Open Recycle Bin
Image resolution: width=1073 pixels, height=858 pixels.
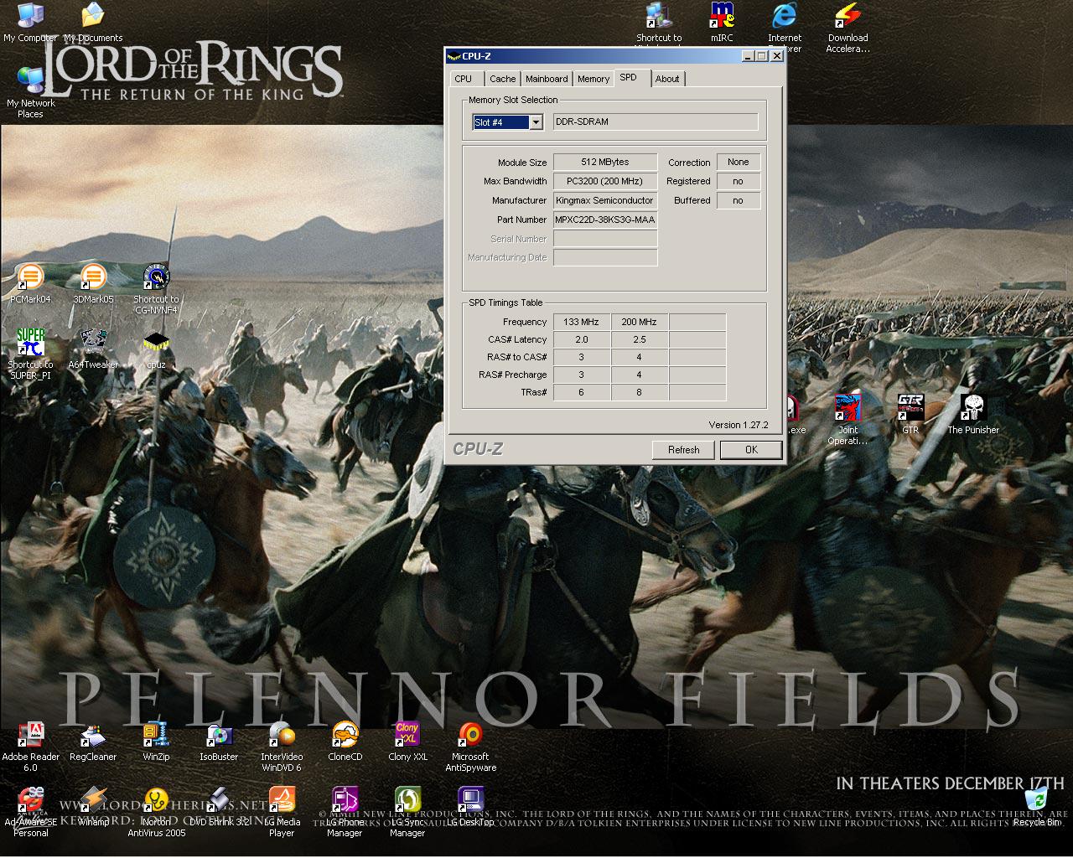tap(1036, 807)
